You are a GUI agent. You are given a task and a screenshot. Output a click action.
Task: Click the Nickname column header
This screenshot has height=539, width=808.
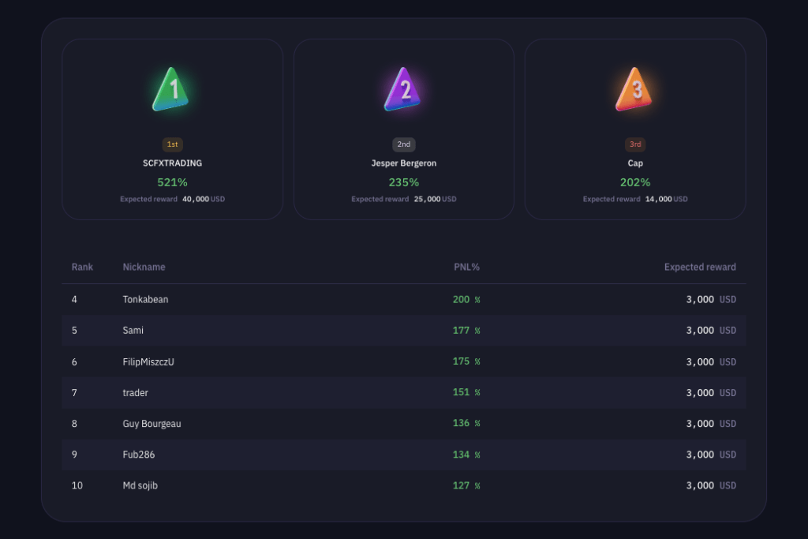click(x=144, y=268)
